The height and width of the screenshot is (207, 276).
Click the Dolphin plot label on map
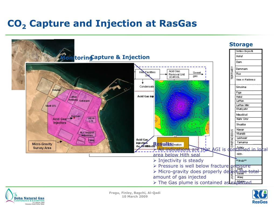[57, 90]
